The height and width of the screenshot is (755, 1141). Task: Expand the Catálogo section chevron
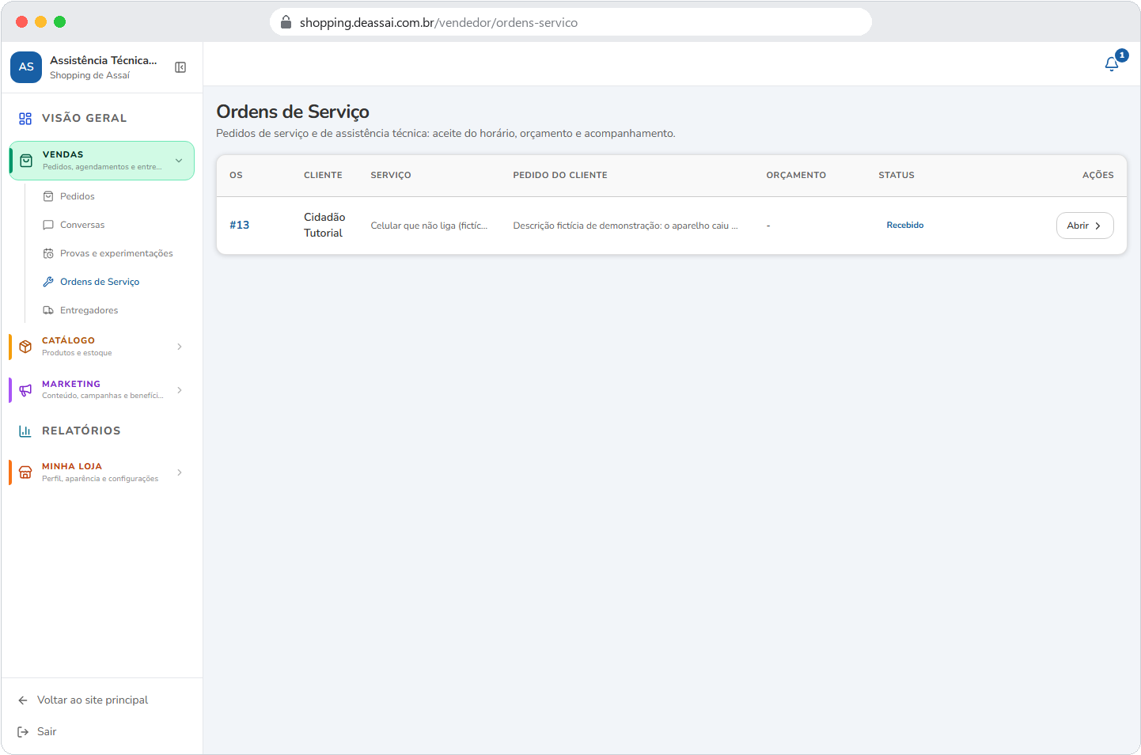coord(180,347)
